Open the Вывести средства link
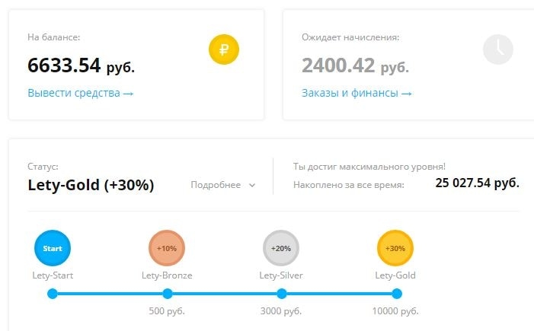The width and height of the screenshot is (534, 331). click(81, 93)
